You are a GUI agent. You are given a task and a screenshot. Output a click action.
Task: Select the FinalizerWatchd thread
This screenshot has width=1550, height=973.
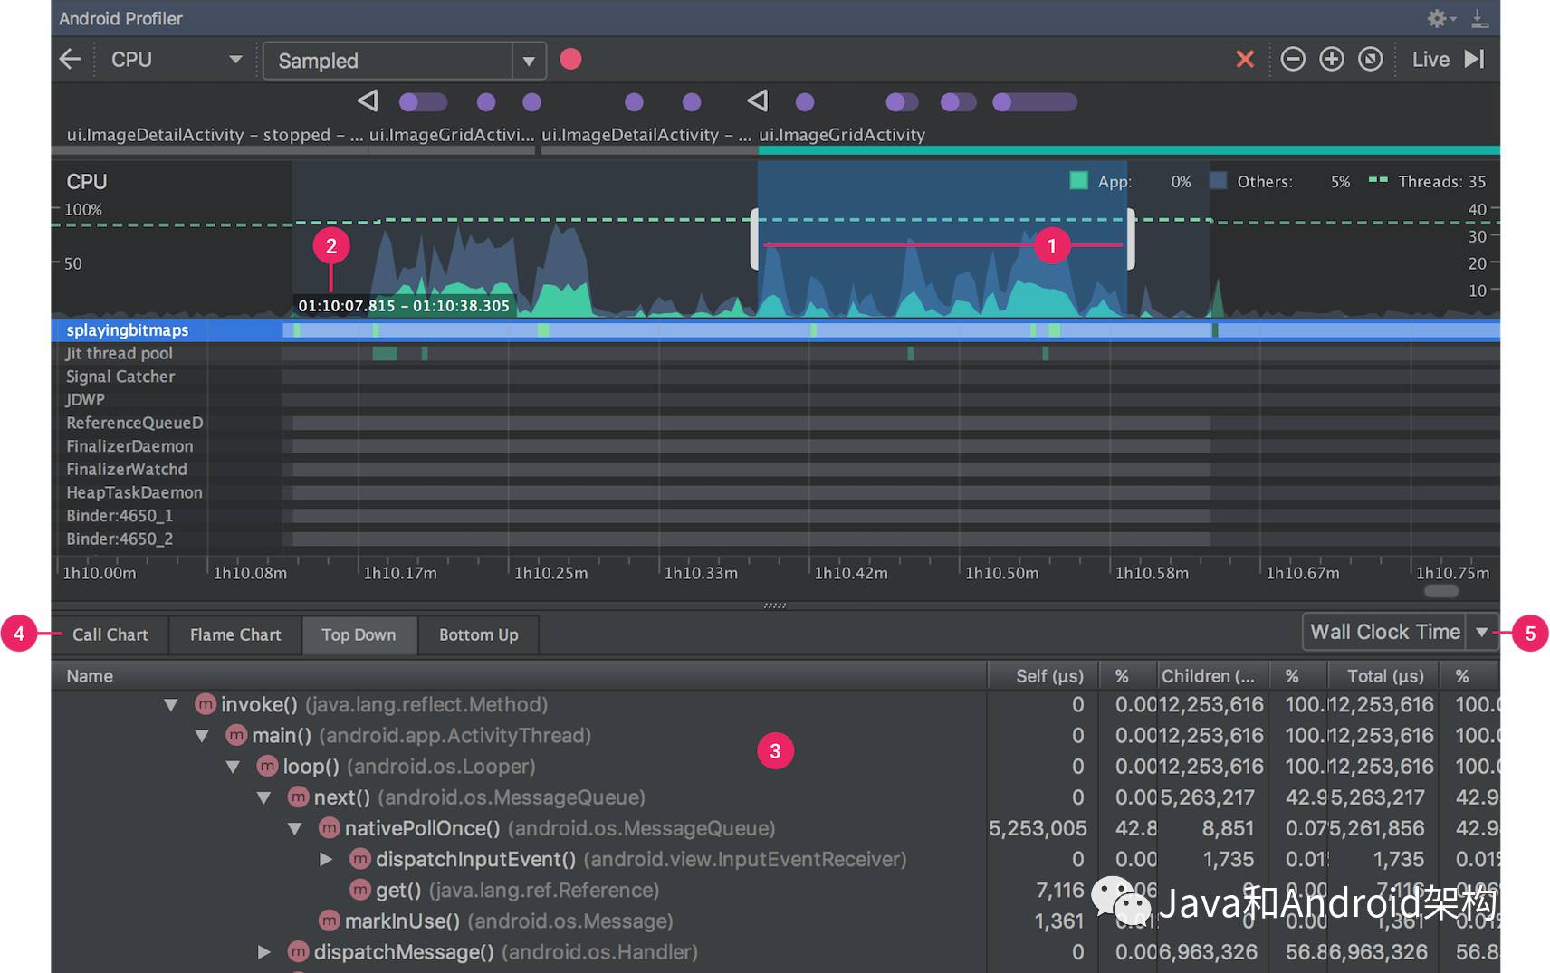click(775, 470)
